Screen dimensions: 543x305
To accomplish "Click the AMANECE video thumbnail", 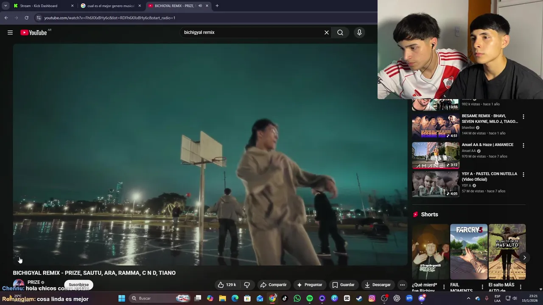I will coord(436,155).
